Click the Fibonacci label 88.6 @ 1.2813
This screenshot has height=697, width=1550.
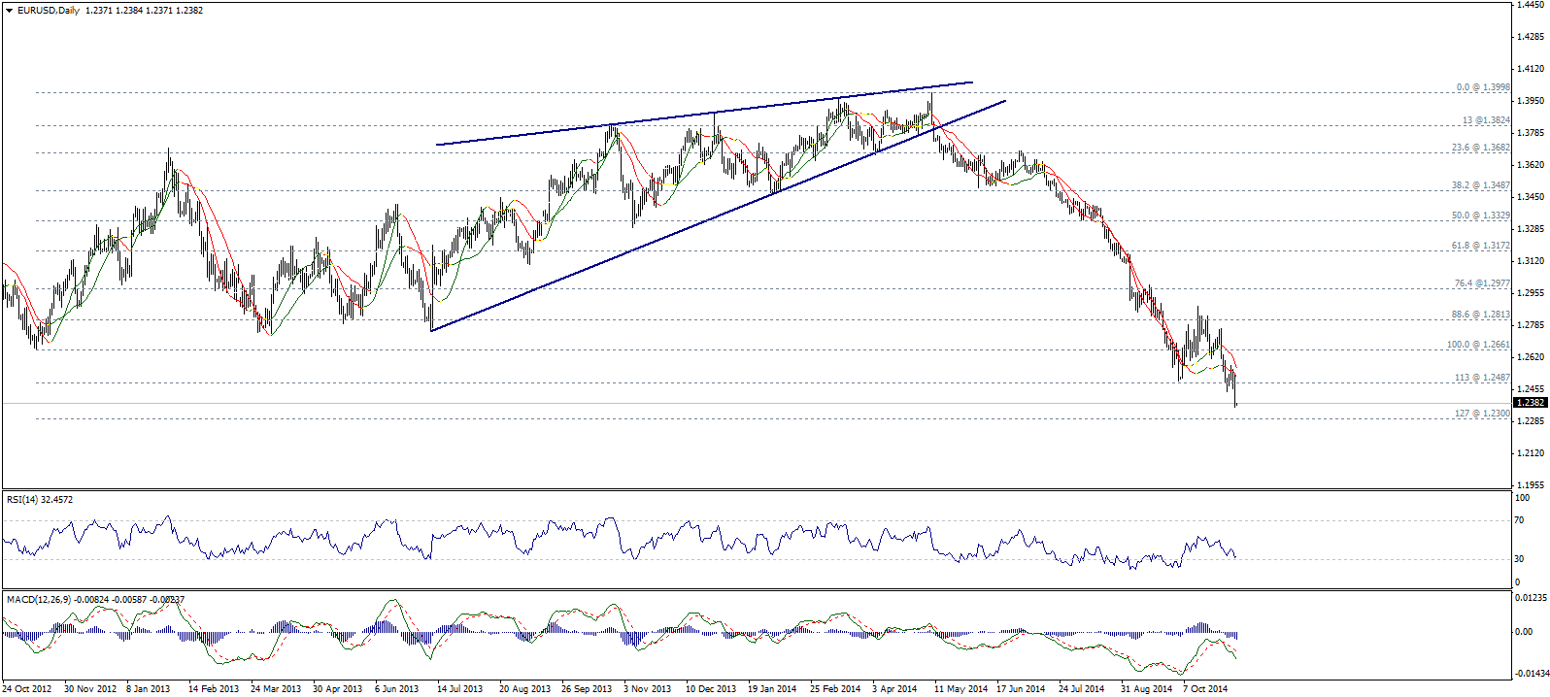(x=1481, y=315)
